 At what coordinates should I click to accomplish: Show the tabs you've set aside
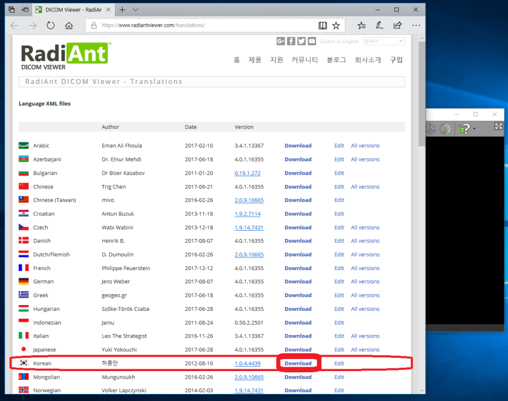click(x=11, y=10)
